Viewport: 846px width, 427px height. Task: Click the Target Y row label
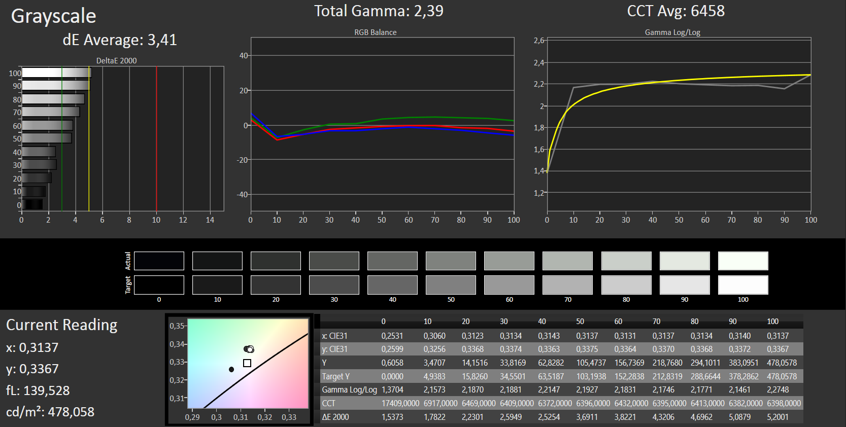[336, 376]
